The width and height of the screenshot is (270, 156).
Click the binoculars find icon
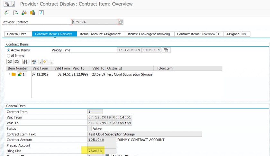(25, 62)
